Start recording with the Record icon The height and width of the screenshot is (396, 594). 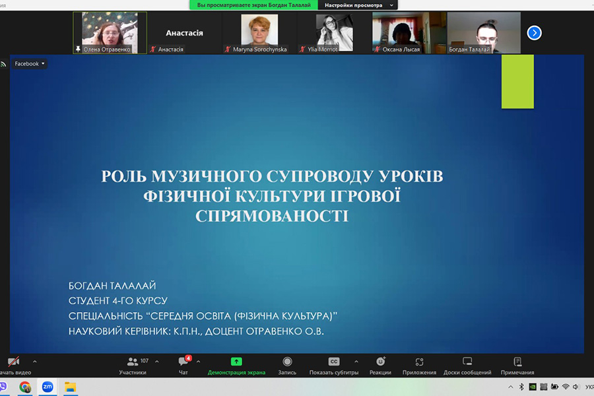pos(287,362)
